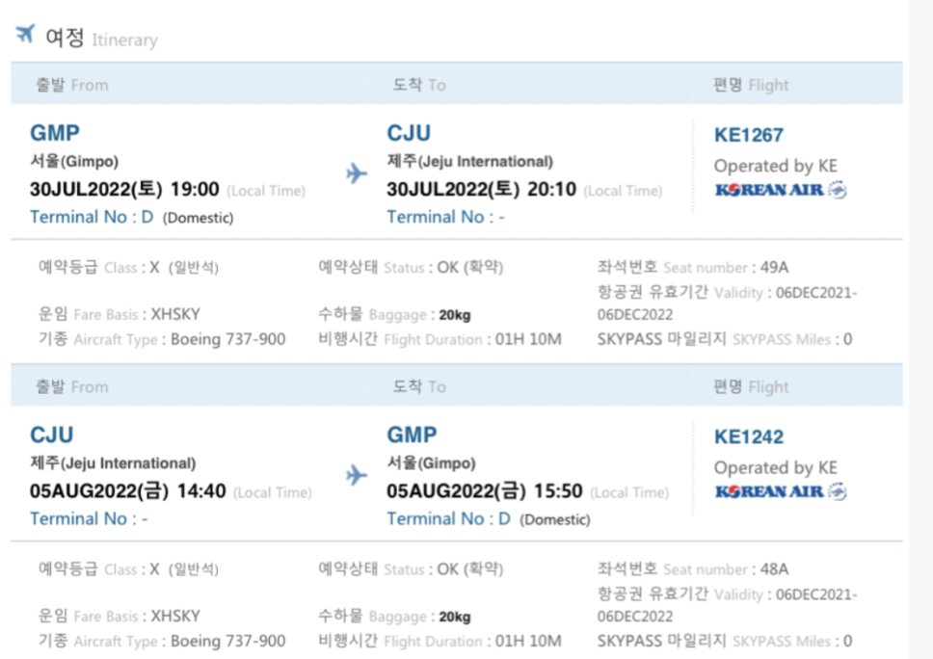
Task: Click arrival airport code CJU in first segment
Action: 409,133
